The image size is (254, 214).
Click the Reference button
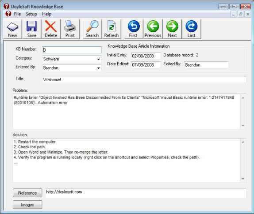tap(27, 193)
